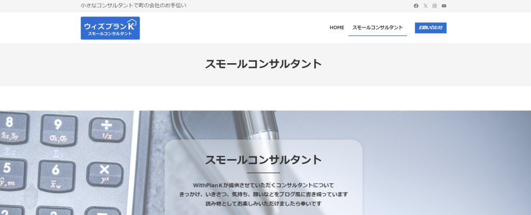Click the tagline 小さなコンサルタントで町の会社のお手伝い
This screenshot has width=531, height=215.
tap(133, 5)
